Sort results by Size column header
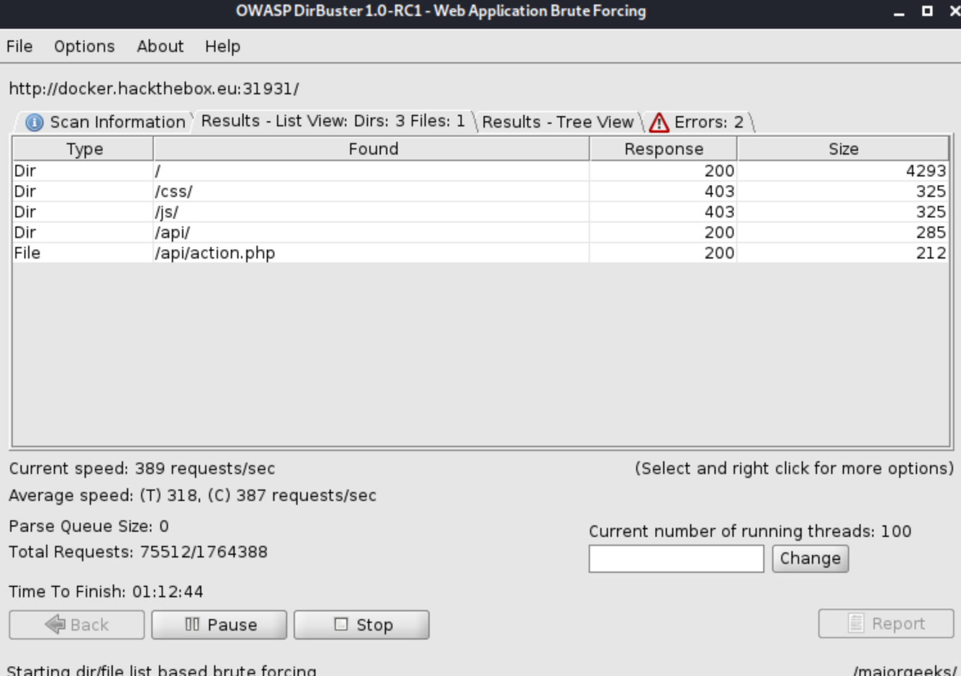This screenshot has width=961, height=676. [x=843, y=149]
